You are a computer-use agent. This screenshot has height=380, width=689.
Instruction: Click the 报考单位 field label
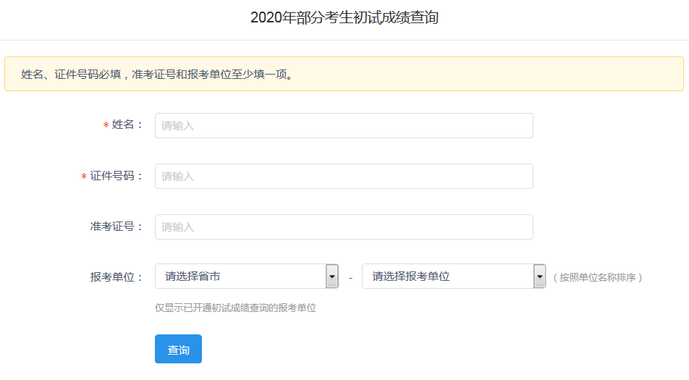pos(117,276)
